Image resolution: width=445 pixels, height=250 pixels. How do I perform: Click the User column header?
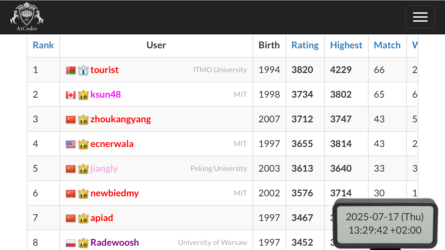156,45
